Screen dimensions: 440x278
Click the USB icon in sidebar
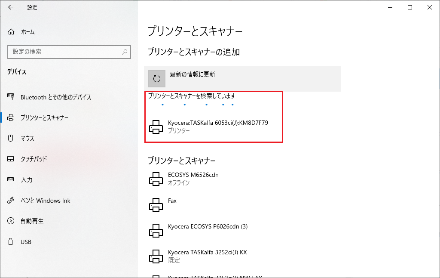tap(11, 241)
